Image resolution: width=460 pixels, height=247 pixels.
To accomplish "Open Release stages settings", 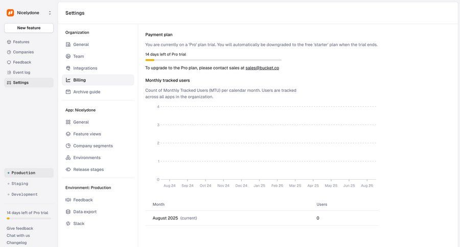I will (98, 169).
